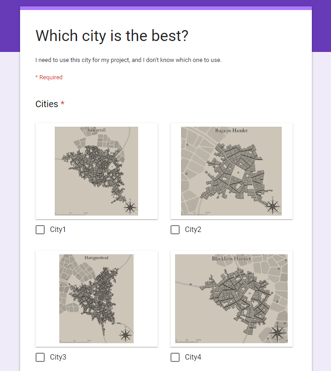Check the City2 checkbox
331x371 pixels.
pyautogui.click(x=175, y=230)
